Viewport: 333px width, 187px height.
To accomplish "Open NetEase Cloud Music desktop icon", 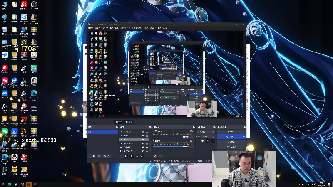I will tap(24, 5).
